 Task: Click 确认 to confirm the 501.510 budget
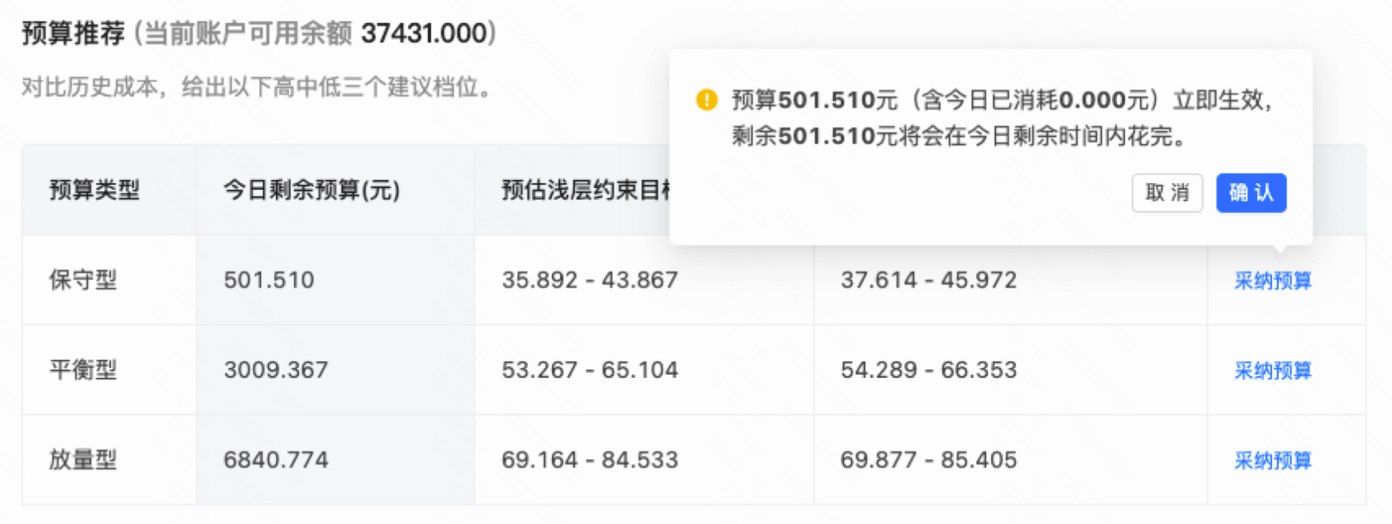(x=1251, y=193)
